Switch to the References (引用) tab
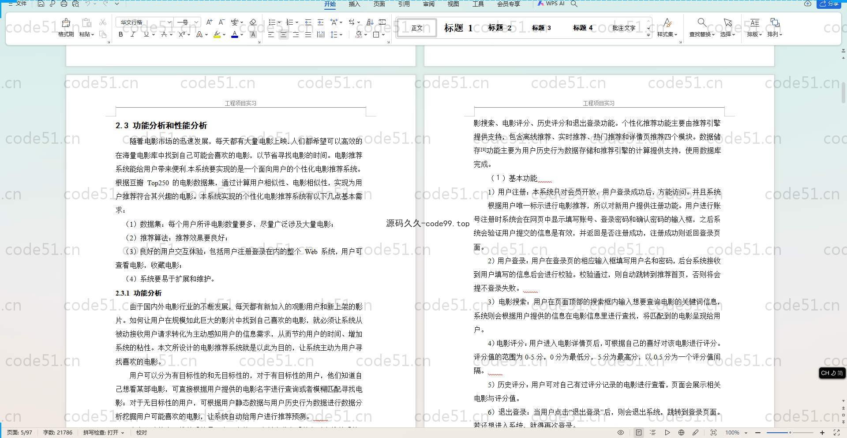The height and width of the screenshot is (438, 847). click(x=404, y=4)
